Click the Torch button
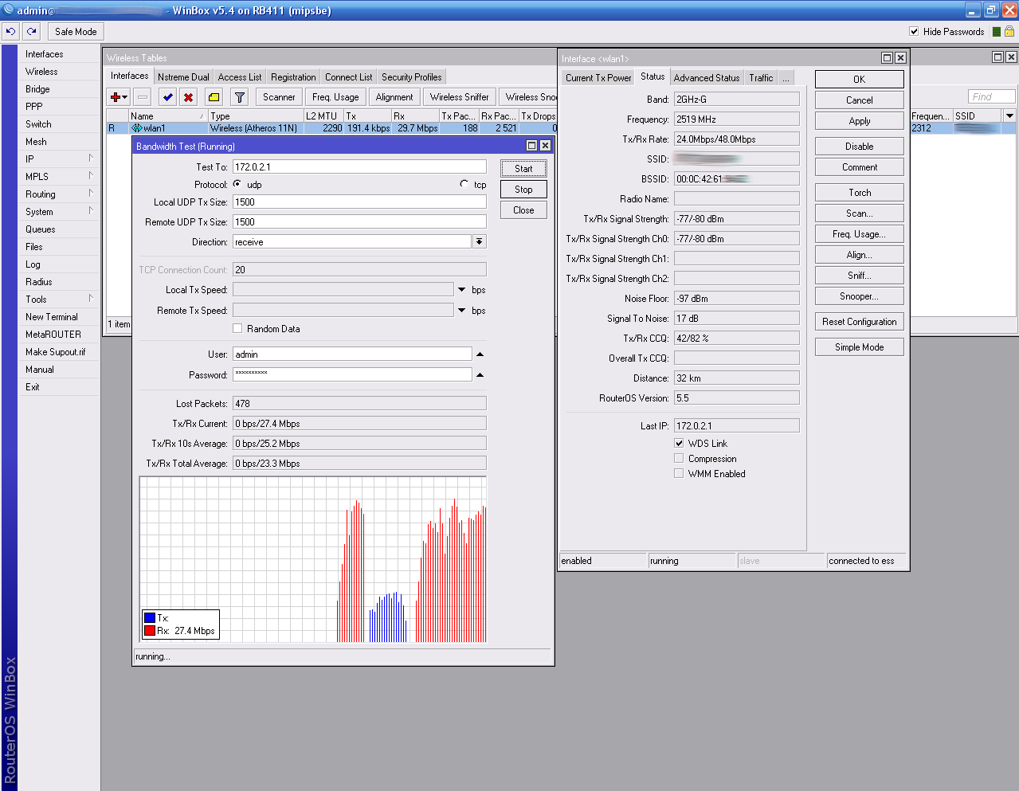This screenshot has width=1019, height=791. coord(859,193)
